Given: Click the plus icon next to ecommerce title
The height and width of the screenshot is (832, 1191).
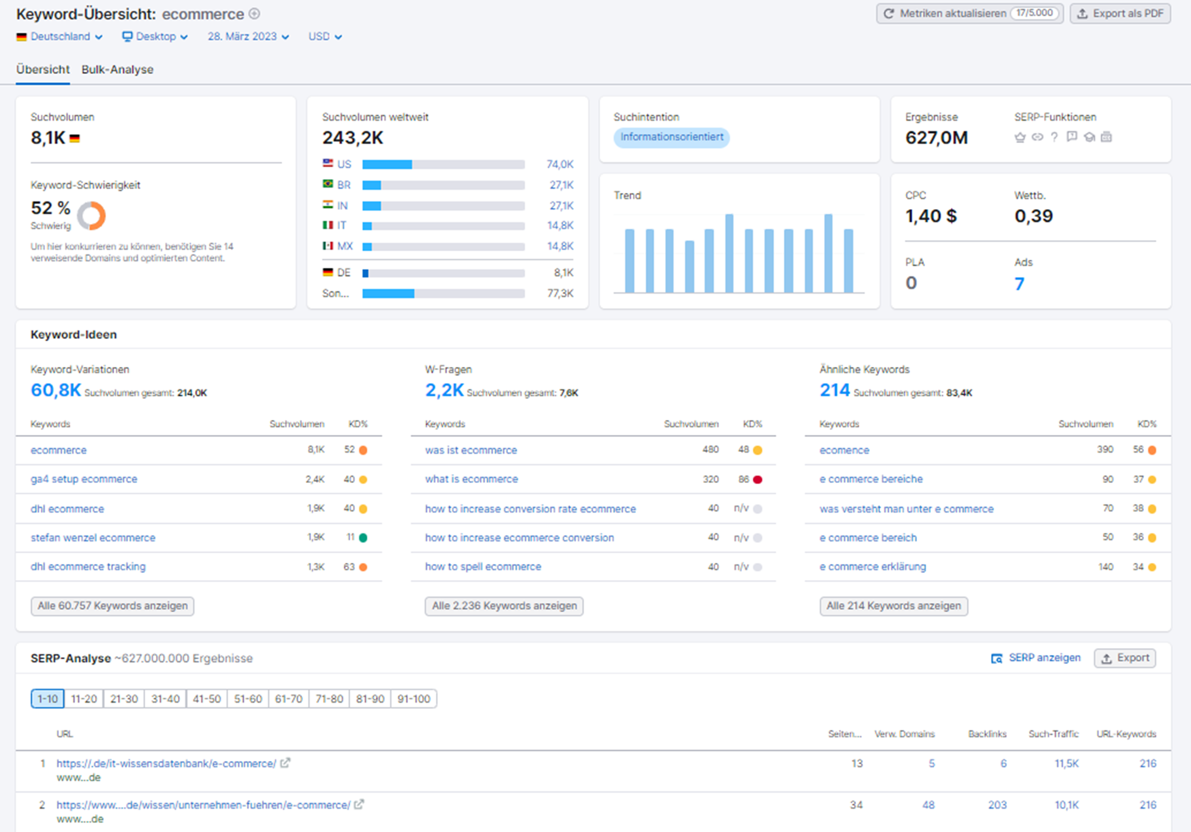Looking at the screenshot, I should 254,14.
